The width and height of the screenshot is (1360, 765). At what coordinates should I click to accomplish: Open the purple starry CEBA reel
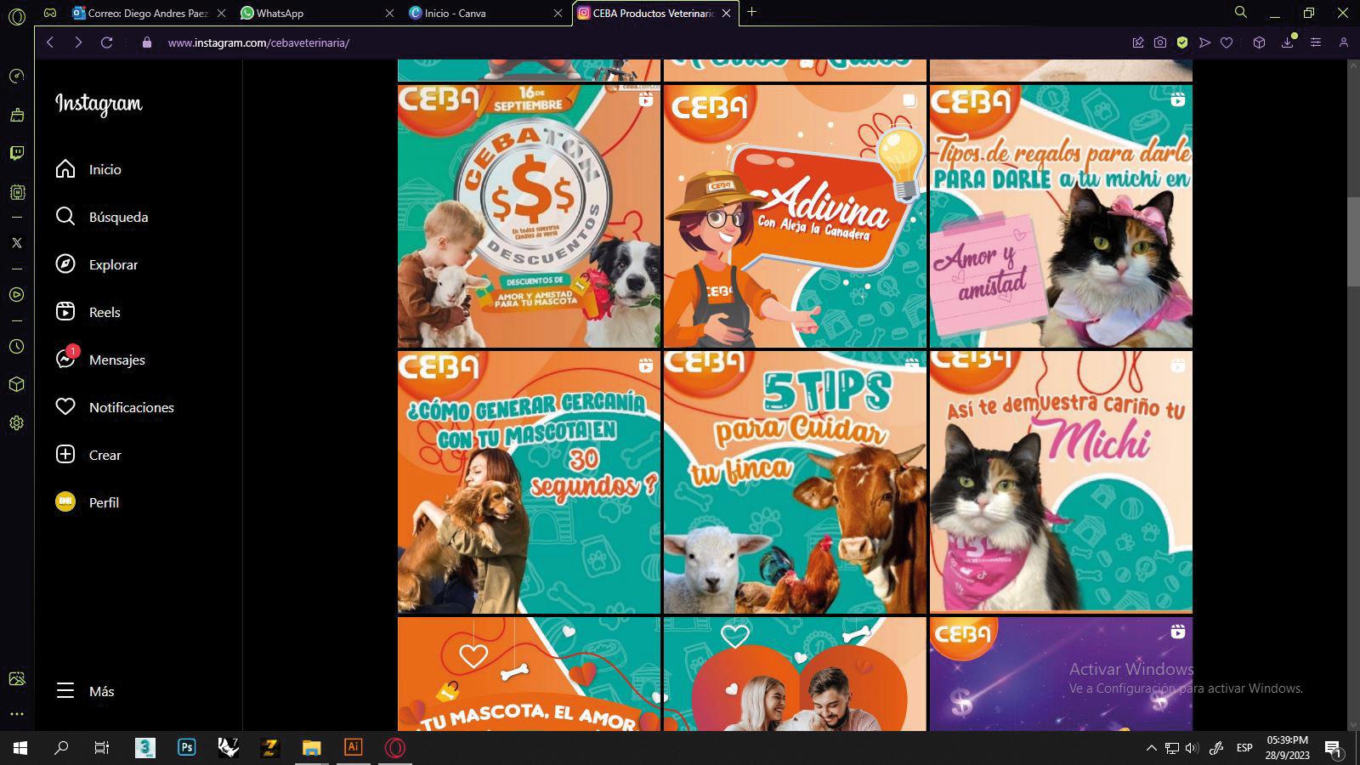click(x=1061, y=674)
